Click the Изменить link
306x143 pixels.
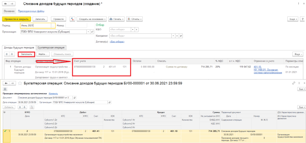53,93
